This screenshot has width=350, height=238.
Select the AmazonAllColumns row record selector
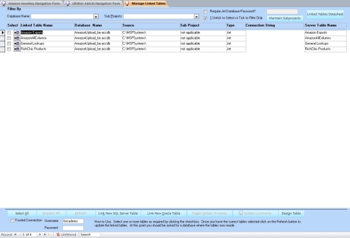[x=3, y=38]
